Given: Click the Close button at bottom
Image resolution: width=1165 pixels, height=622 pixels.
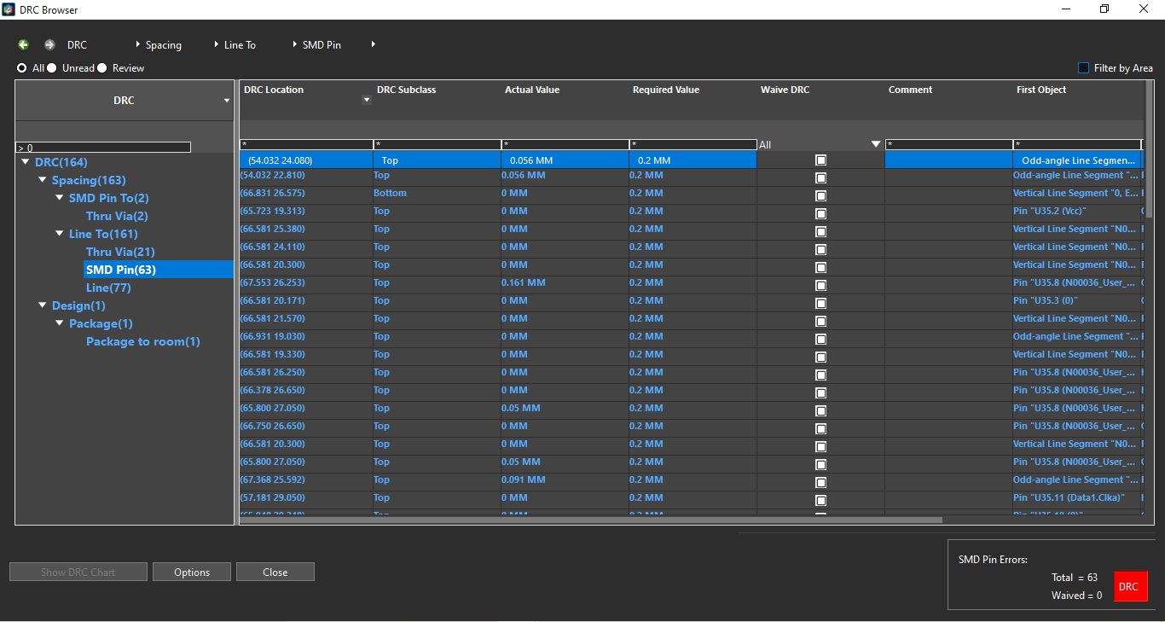Looking at the screenshot, I should [x=275, y=572].
